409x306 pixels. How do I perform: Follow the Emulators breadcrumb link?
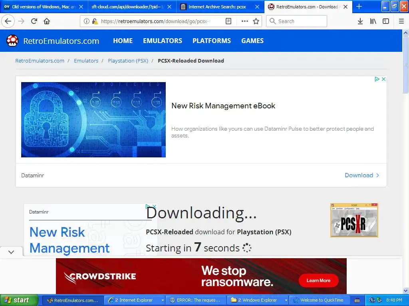[x=86, y=61]
